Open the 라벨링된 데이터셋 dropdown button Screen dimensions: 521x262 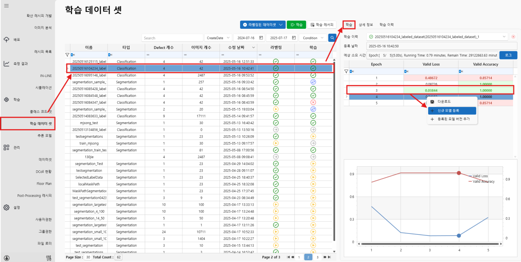tap(263, 25)
